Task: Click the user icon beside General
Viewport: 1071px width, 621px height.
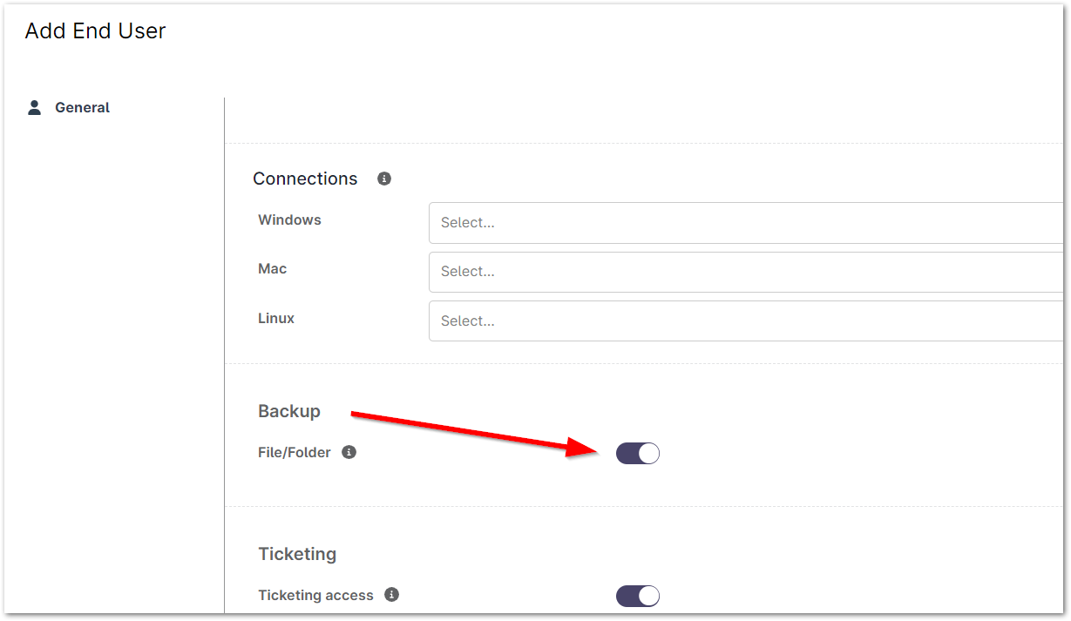Action: pos(35,108)
